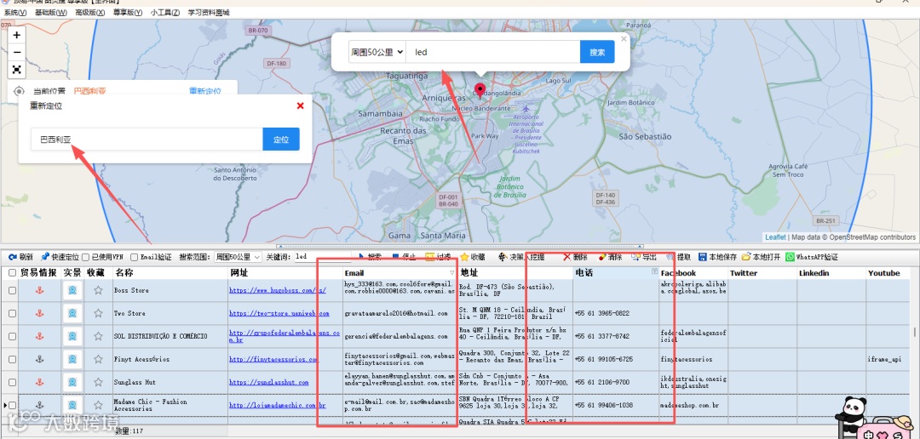Open the 系统(V) menu
This screenshot has height=439, width=920.
15,12
